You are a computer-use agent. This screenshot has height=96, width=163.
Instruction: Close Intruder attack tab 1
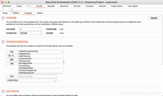click(x=6, y=10)
